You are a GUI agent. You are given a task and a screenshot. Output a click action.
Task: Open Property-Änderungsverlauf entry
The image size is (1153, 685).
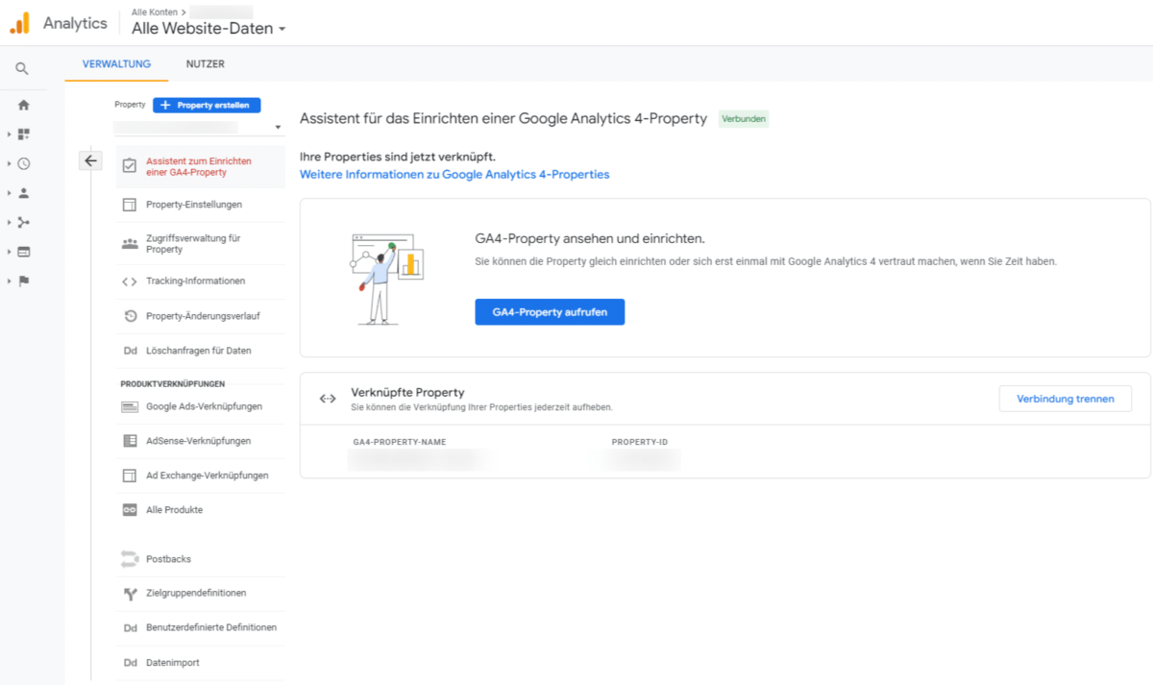click(x=200, y=316)
